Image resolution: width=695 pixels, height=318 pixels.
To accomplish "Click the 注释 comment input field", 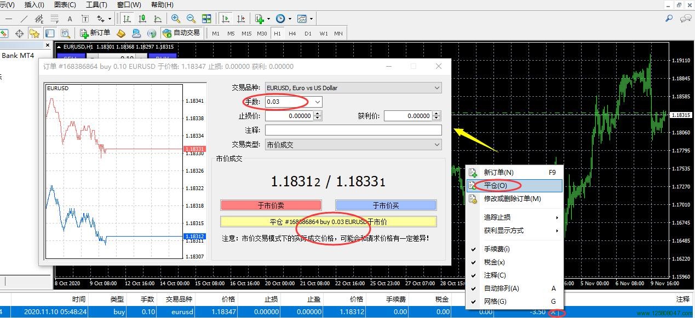I will 353,131.
